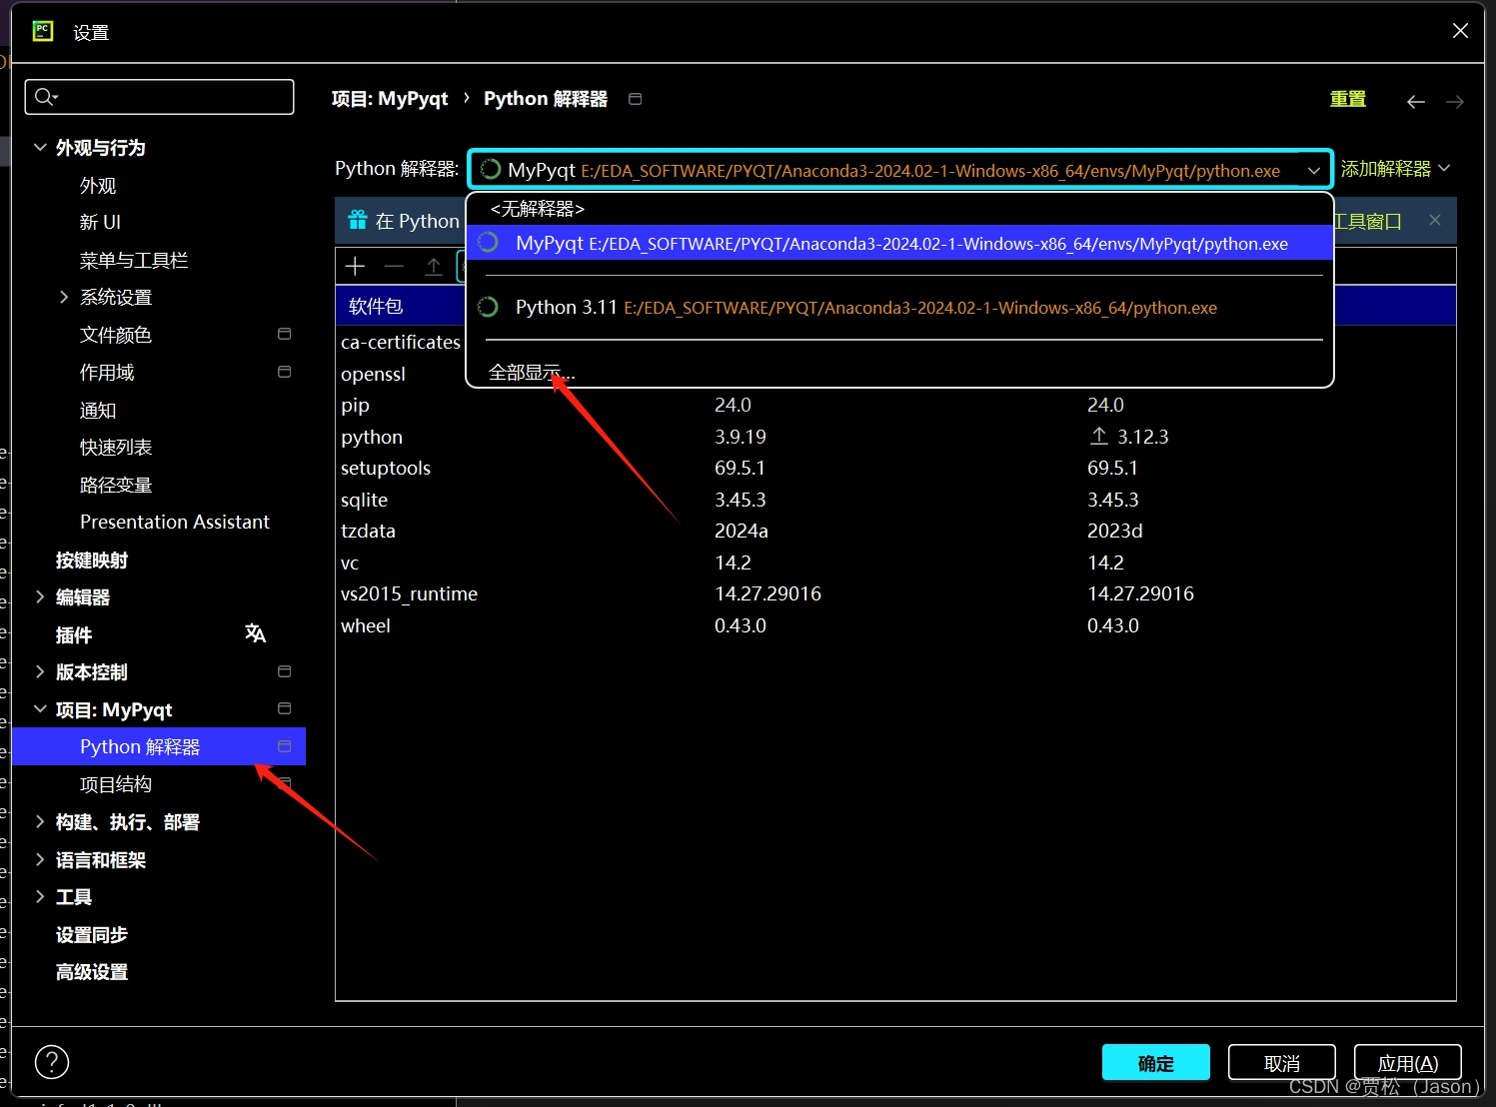1496x1107 pixels.
Task: Open the 添加解释器 dropdown
Action: pos(1395,169)
